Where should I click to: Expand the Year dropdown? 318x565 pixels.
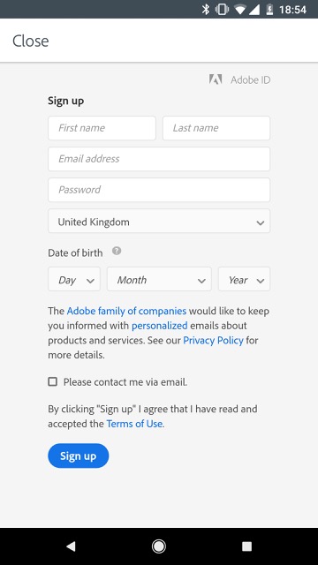pos(244,279)
